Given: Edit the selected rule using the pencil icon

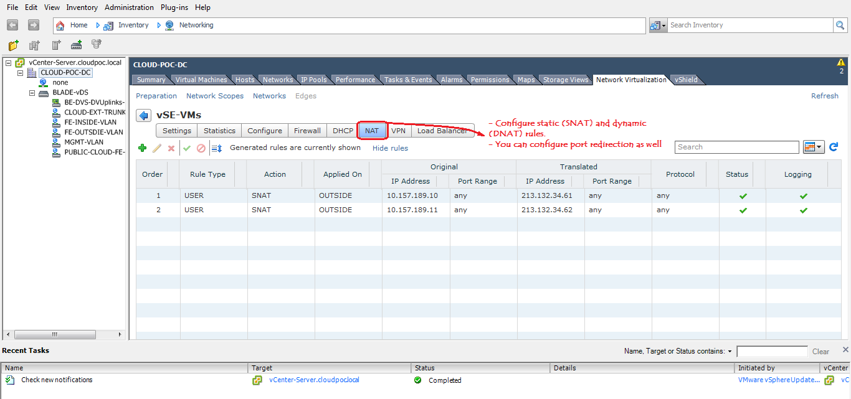Looking at the screenshot, I should click(156, 148).
